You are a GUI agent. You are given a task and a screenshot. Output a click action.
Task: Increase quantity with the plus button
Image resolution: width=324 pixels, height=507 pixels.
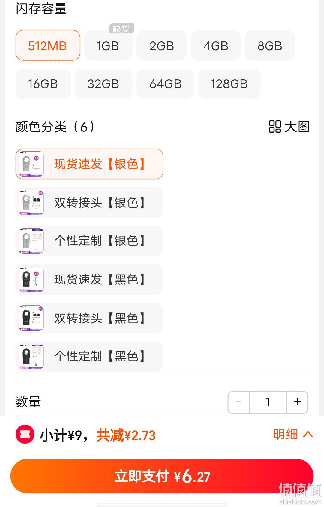click(297, 402)
